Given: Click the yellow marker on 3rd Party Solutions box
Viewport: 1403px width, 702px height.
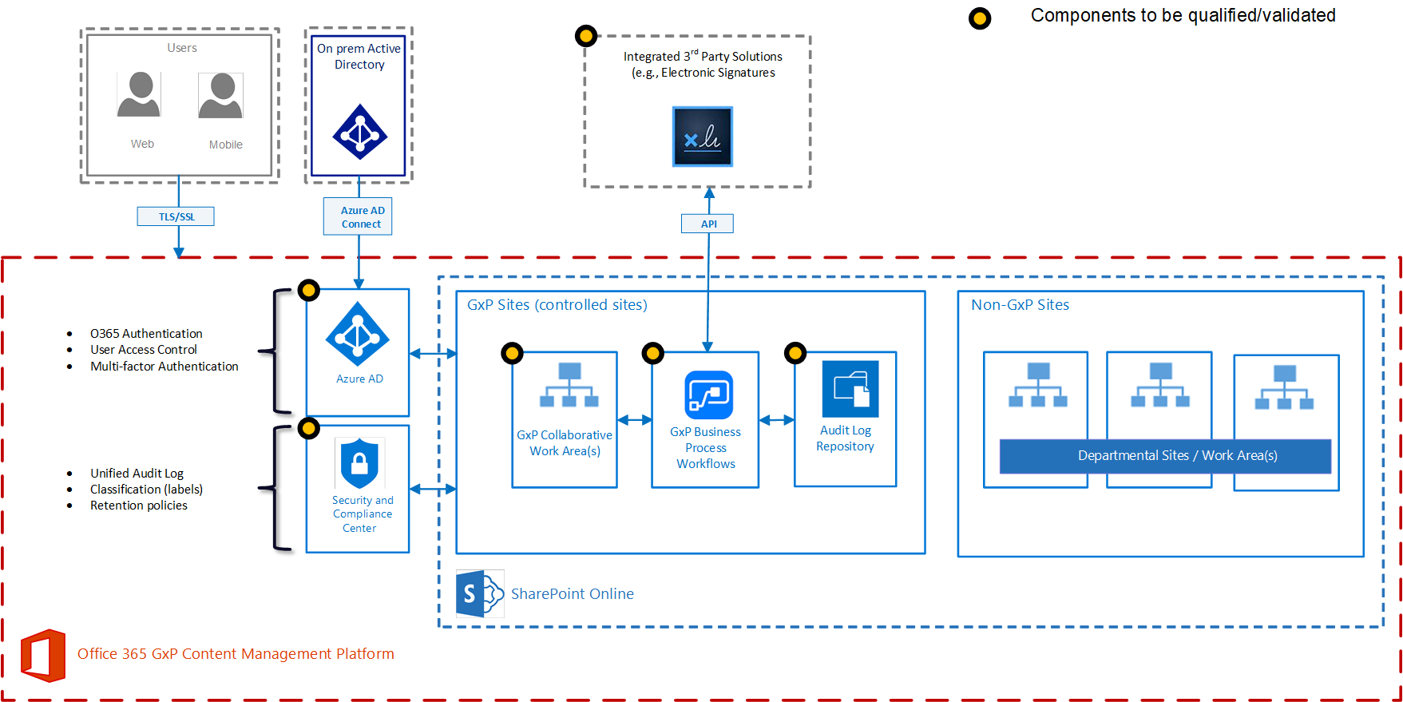Looking at the screenshot, I should point(586,36).
